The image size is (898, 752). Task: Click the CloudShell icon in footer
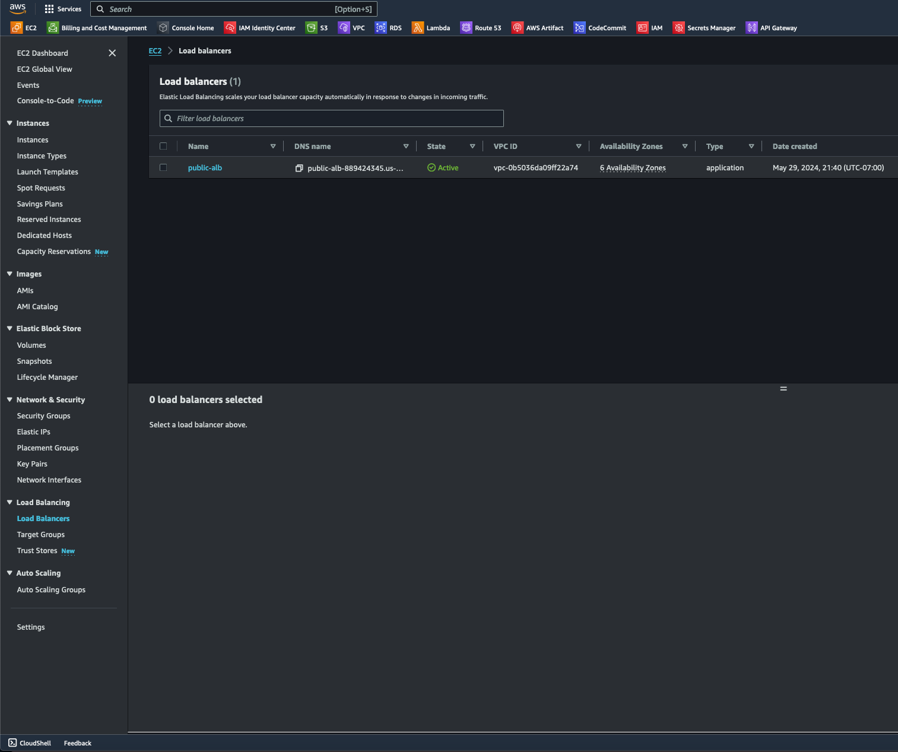pyautogui.click(x=12, y=743)
